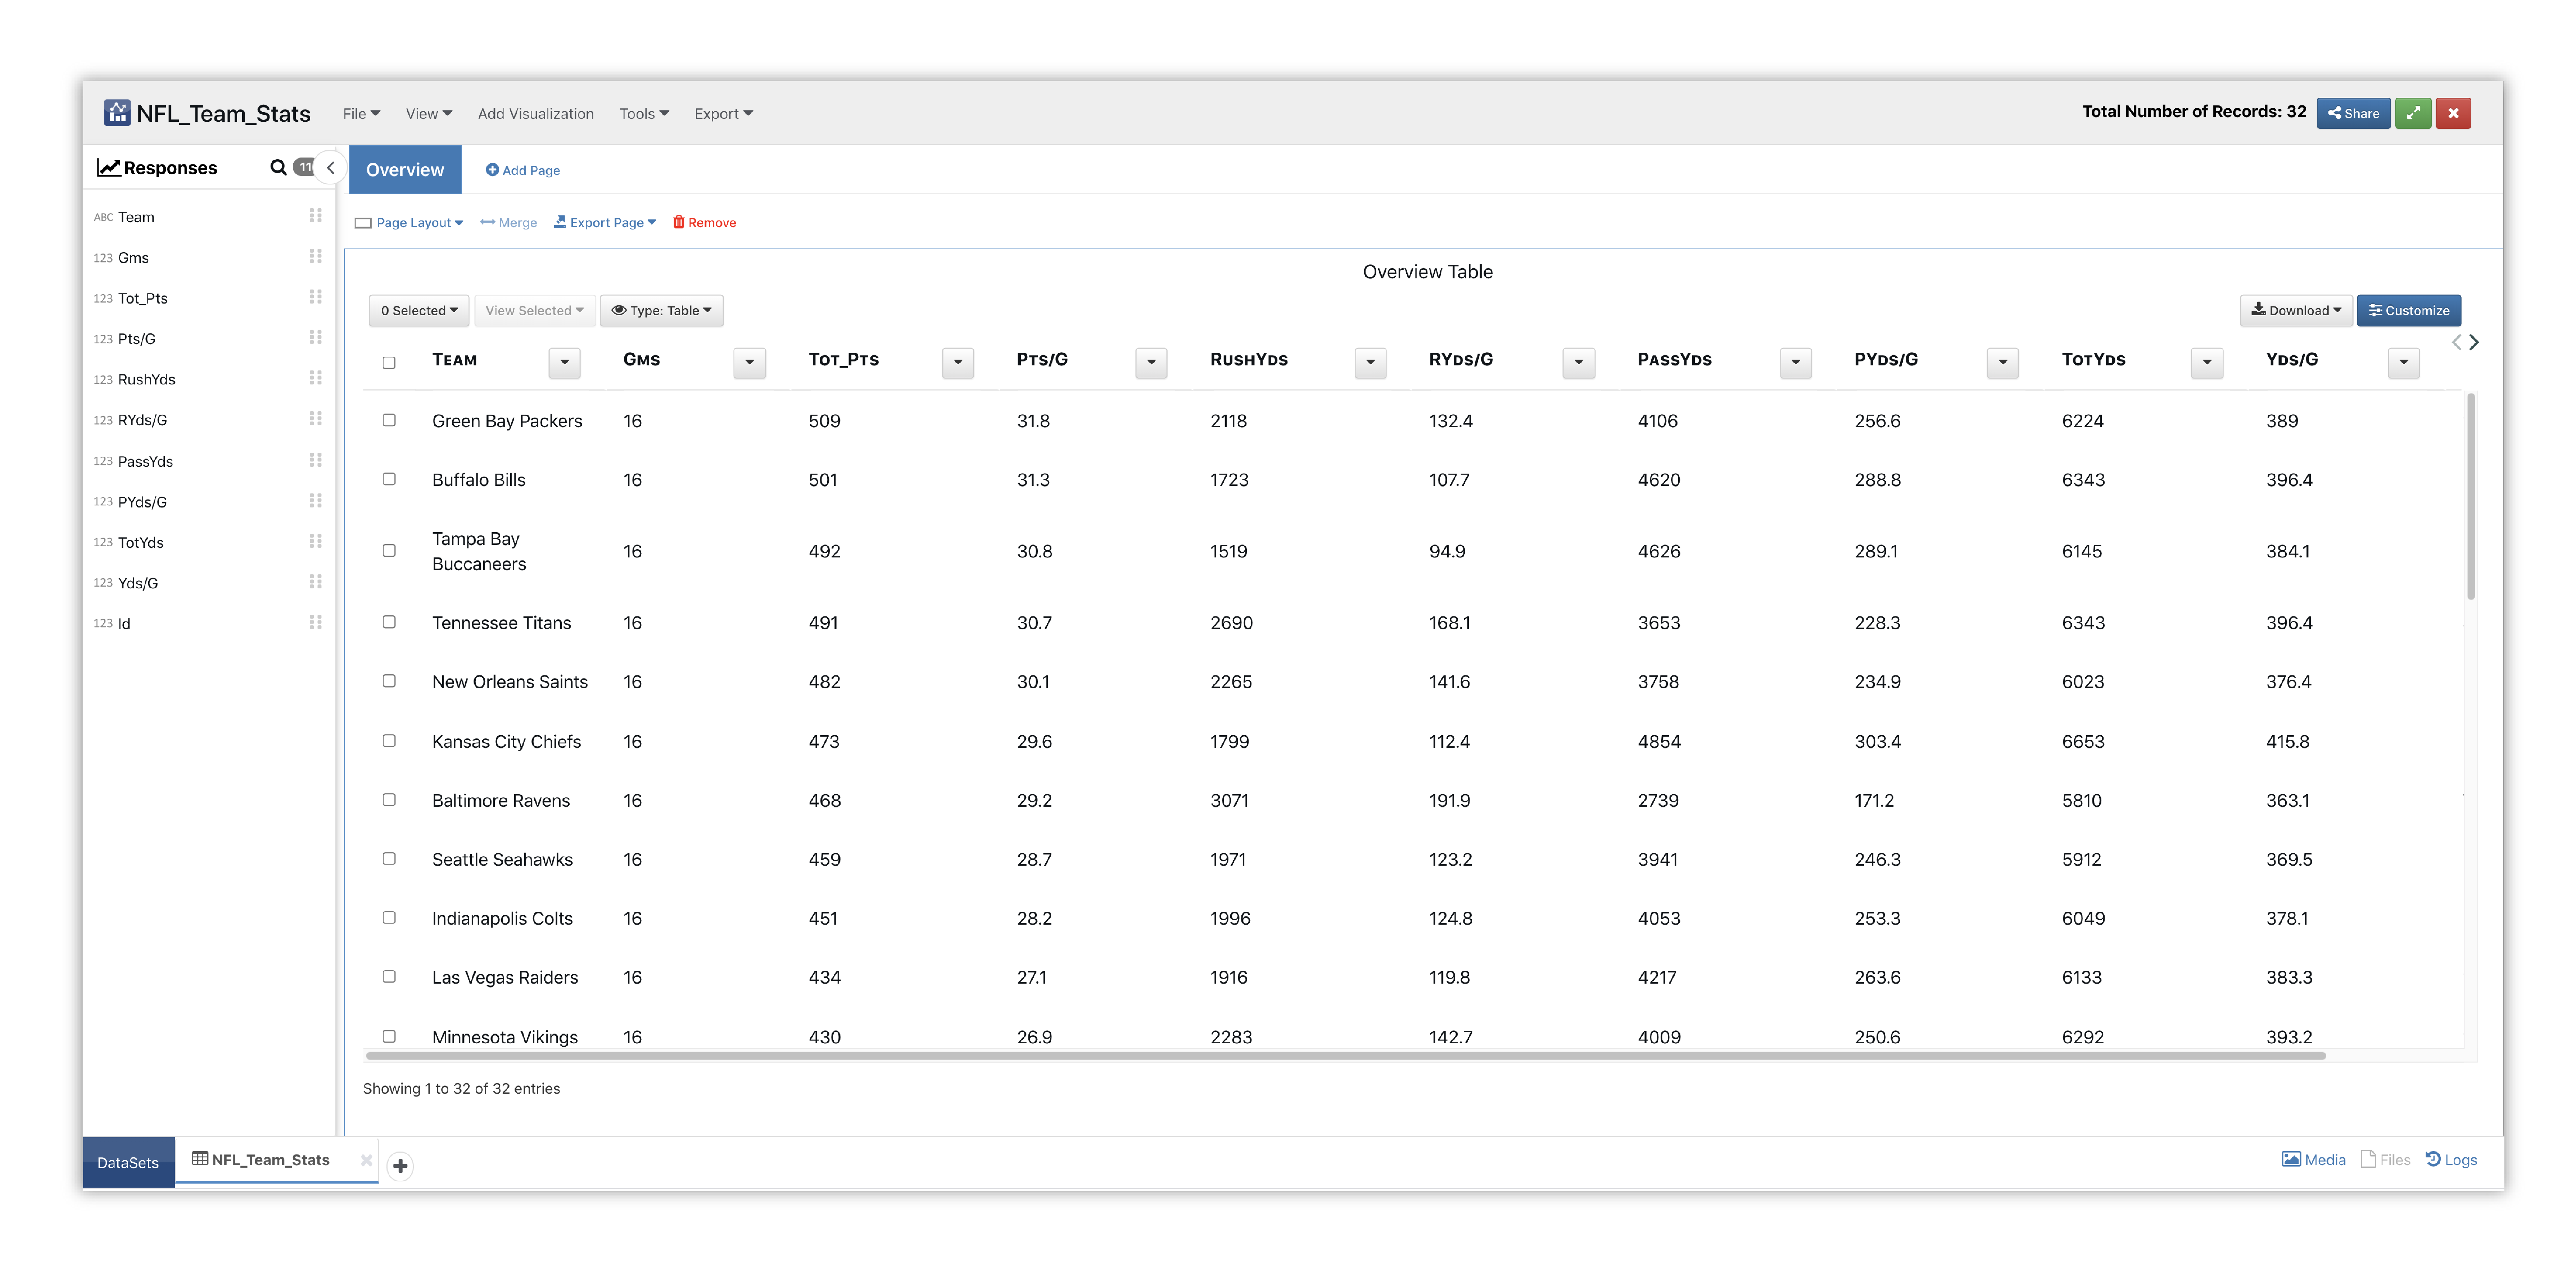
Task: Check the Tampa Bay Buccaneers row checkbox
Action: (389, 551)
